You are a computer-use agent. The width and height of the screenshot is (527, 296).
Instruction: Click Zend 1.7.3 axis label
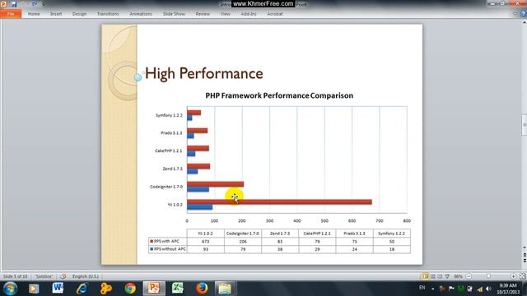coord(172,169)
